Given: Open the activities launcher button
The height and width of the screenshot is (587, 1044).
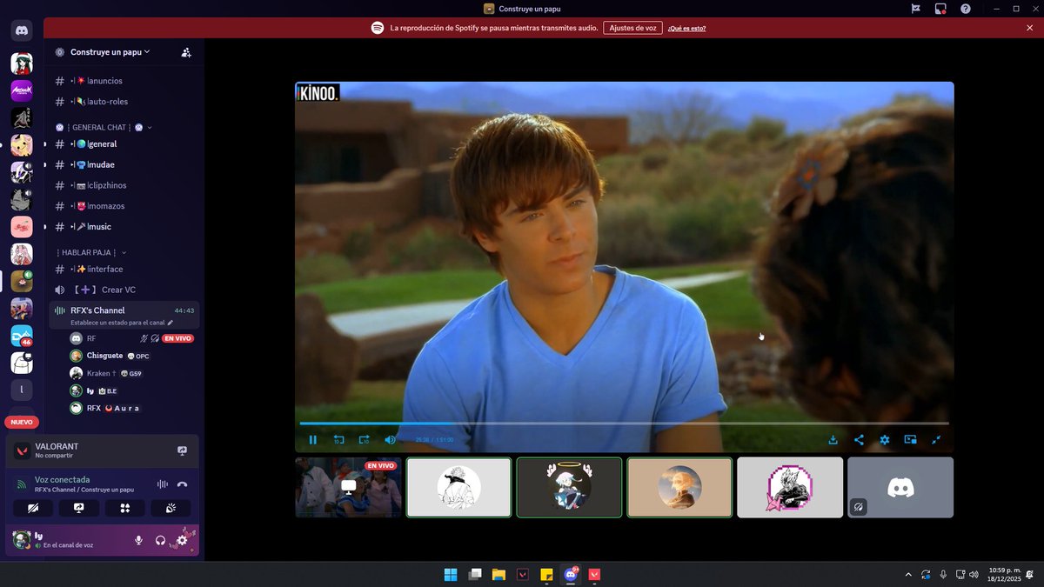Looking at the screenshot, I should coord(124,508).
